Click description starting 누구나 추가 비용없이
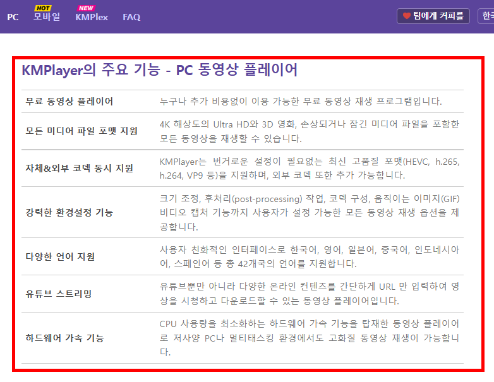494x382 pixels. (301, 102)
